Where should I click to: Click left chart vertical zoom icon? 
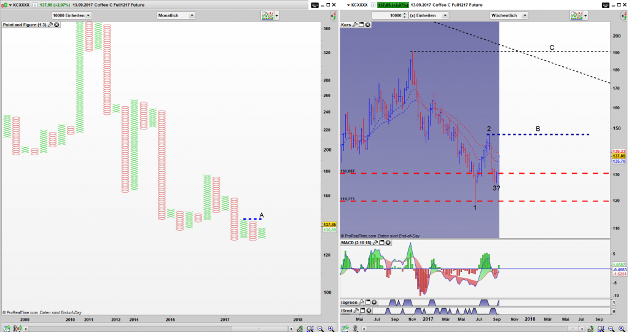click(x=299, y=329)
